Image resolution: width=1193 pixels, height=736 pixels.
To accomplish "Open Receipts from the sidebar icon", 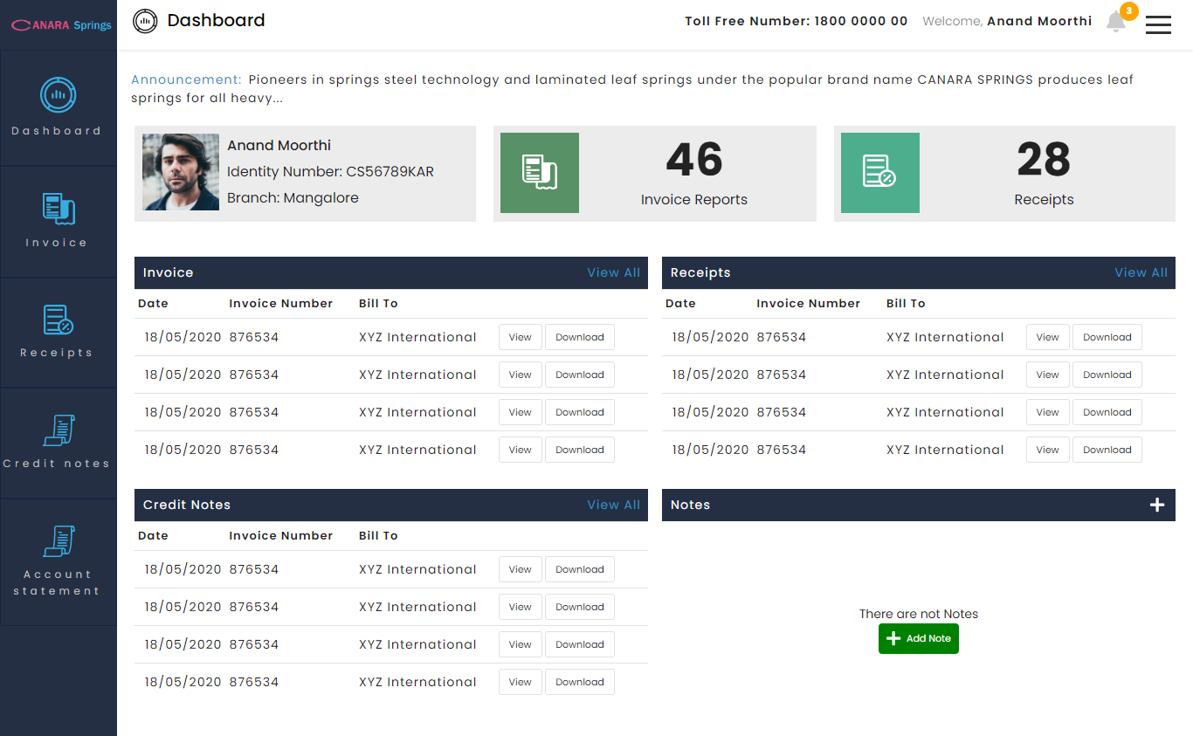I will click(x=59, y=320).
